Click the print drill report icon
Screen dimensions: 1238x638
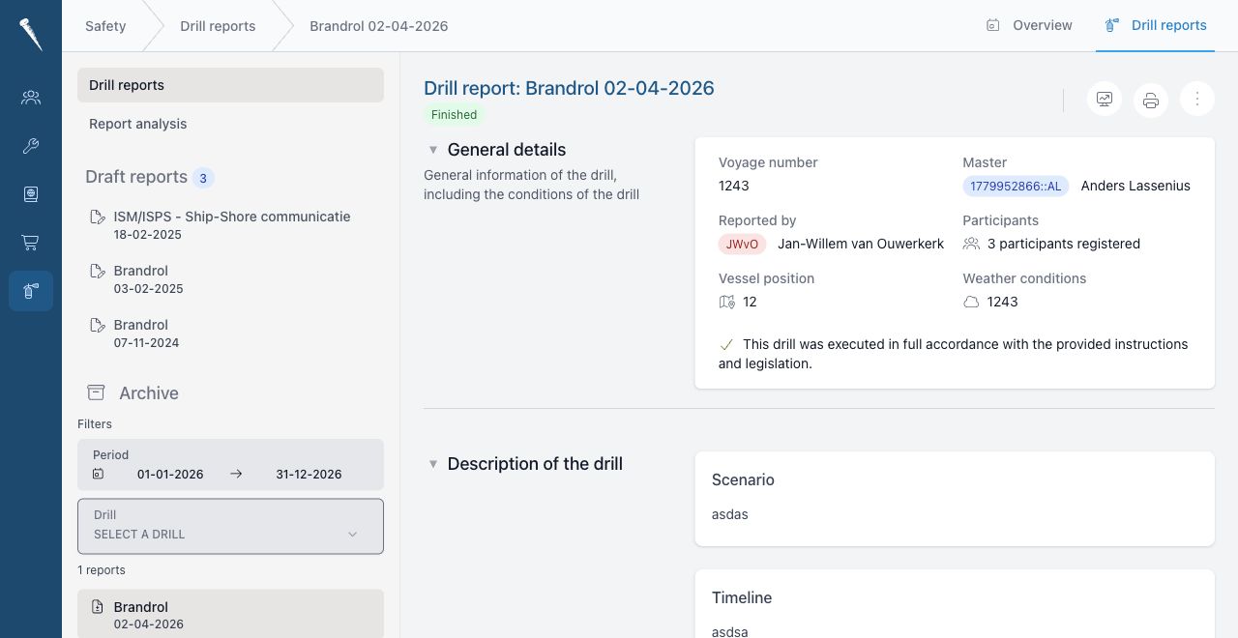(1150, 100)
